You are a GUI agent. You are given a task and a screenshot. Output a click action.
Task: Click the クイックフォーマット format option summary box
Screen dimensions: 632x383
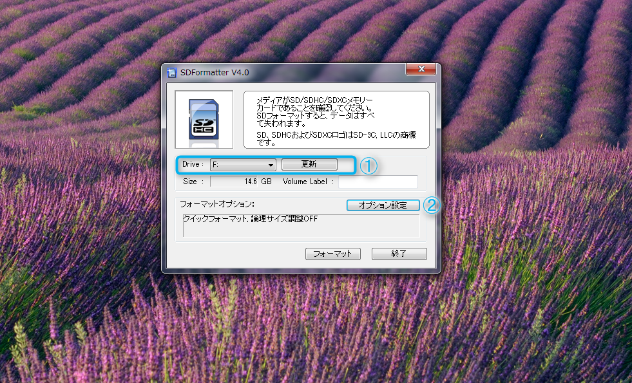301,225
